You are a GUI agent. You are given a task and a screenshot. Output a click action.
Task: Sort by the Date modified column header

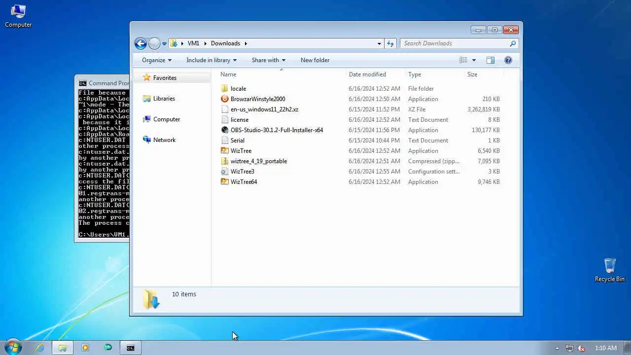(375, 74)
